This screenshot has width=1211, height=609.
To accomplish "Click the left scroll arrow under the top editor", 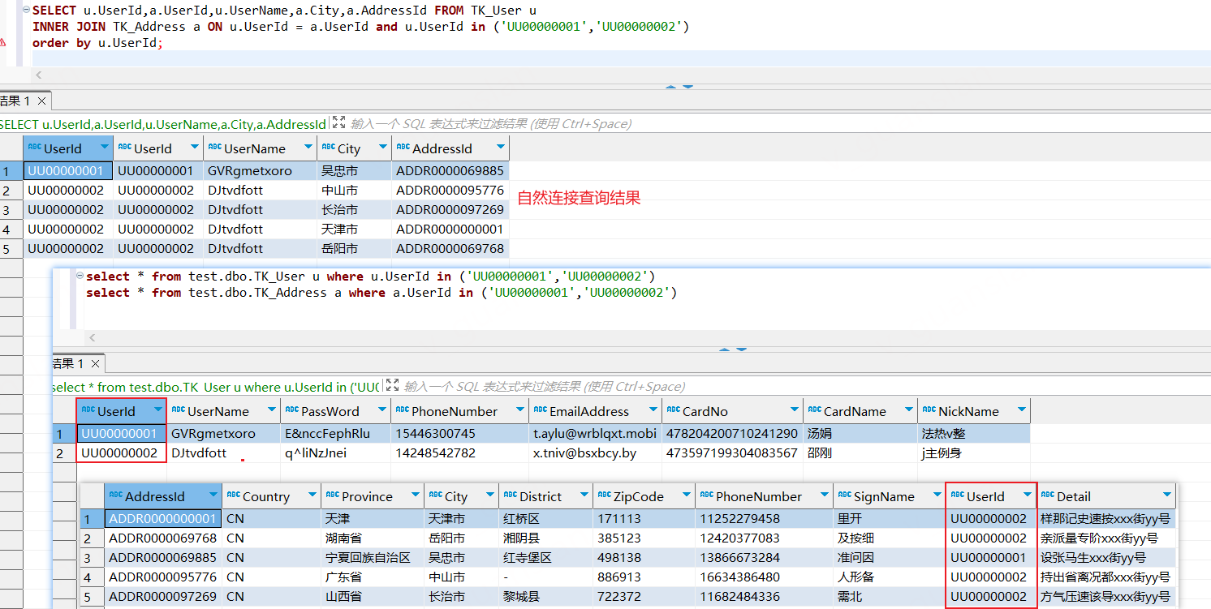I will click(37, 75).
